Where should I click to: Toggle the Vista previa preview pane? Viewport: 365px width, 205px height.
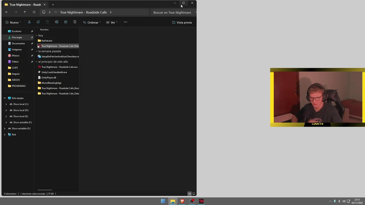tap(182, 22)
